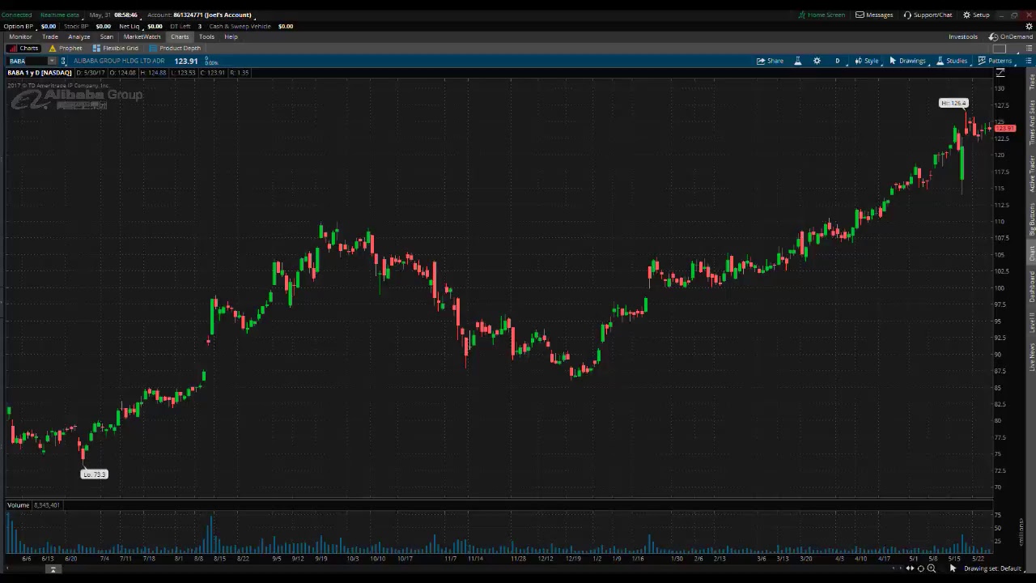Click pan left-right arrows icon

(x=910, y=568)
